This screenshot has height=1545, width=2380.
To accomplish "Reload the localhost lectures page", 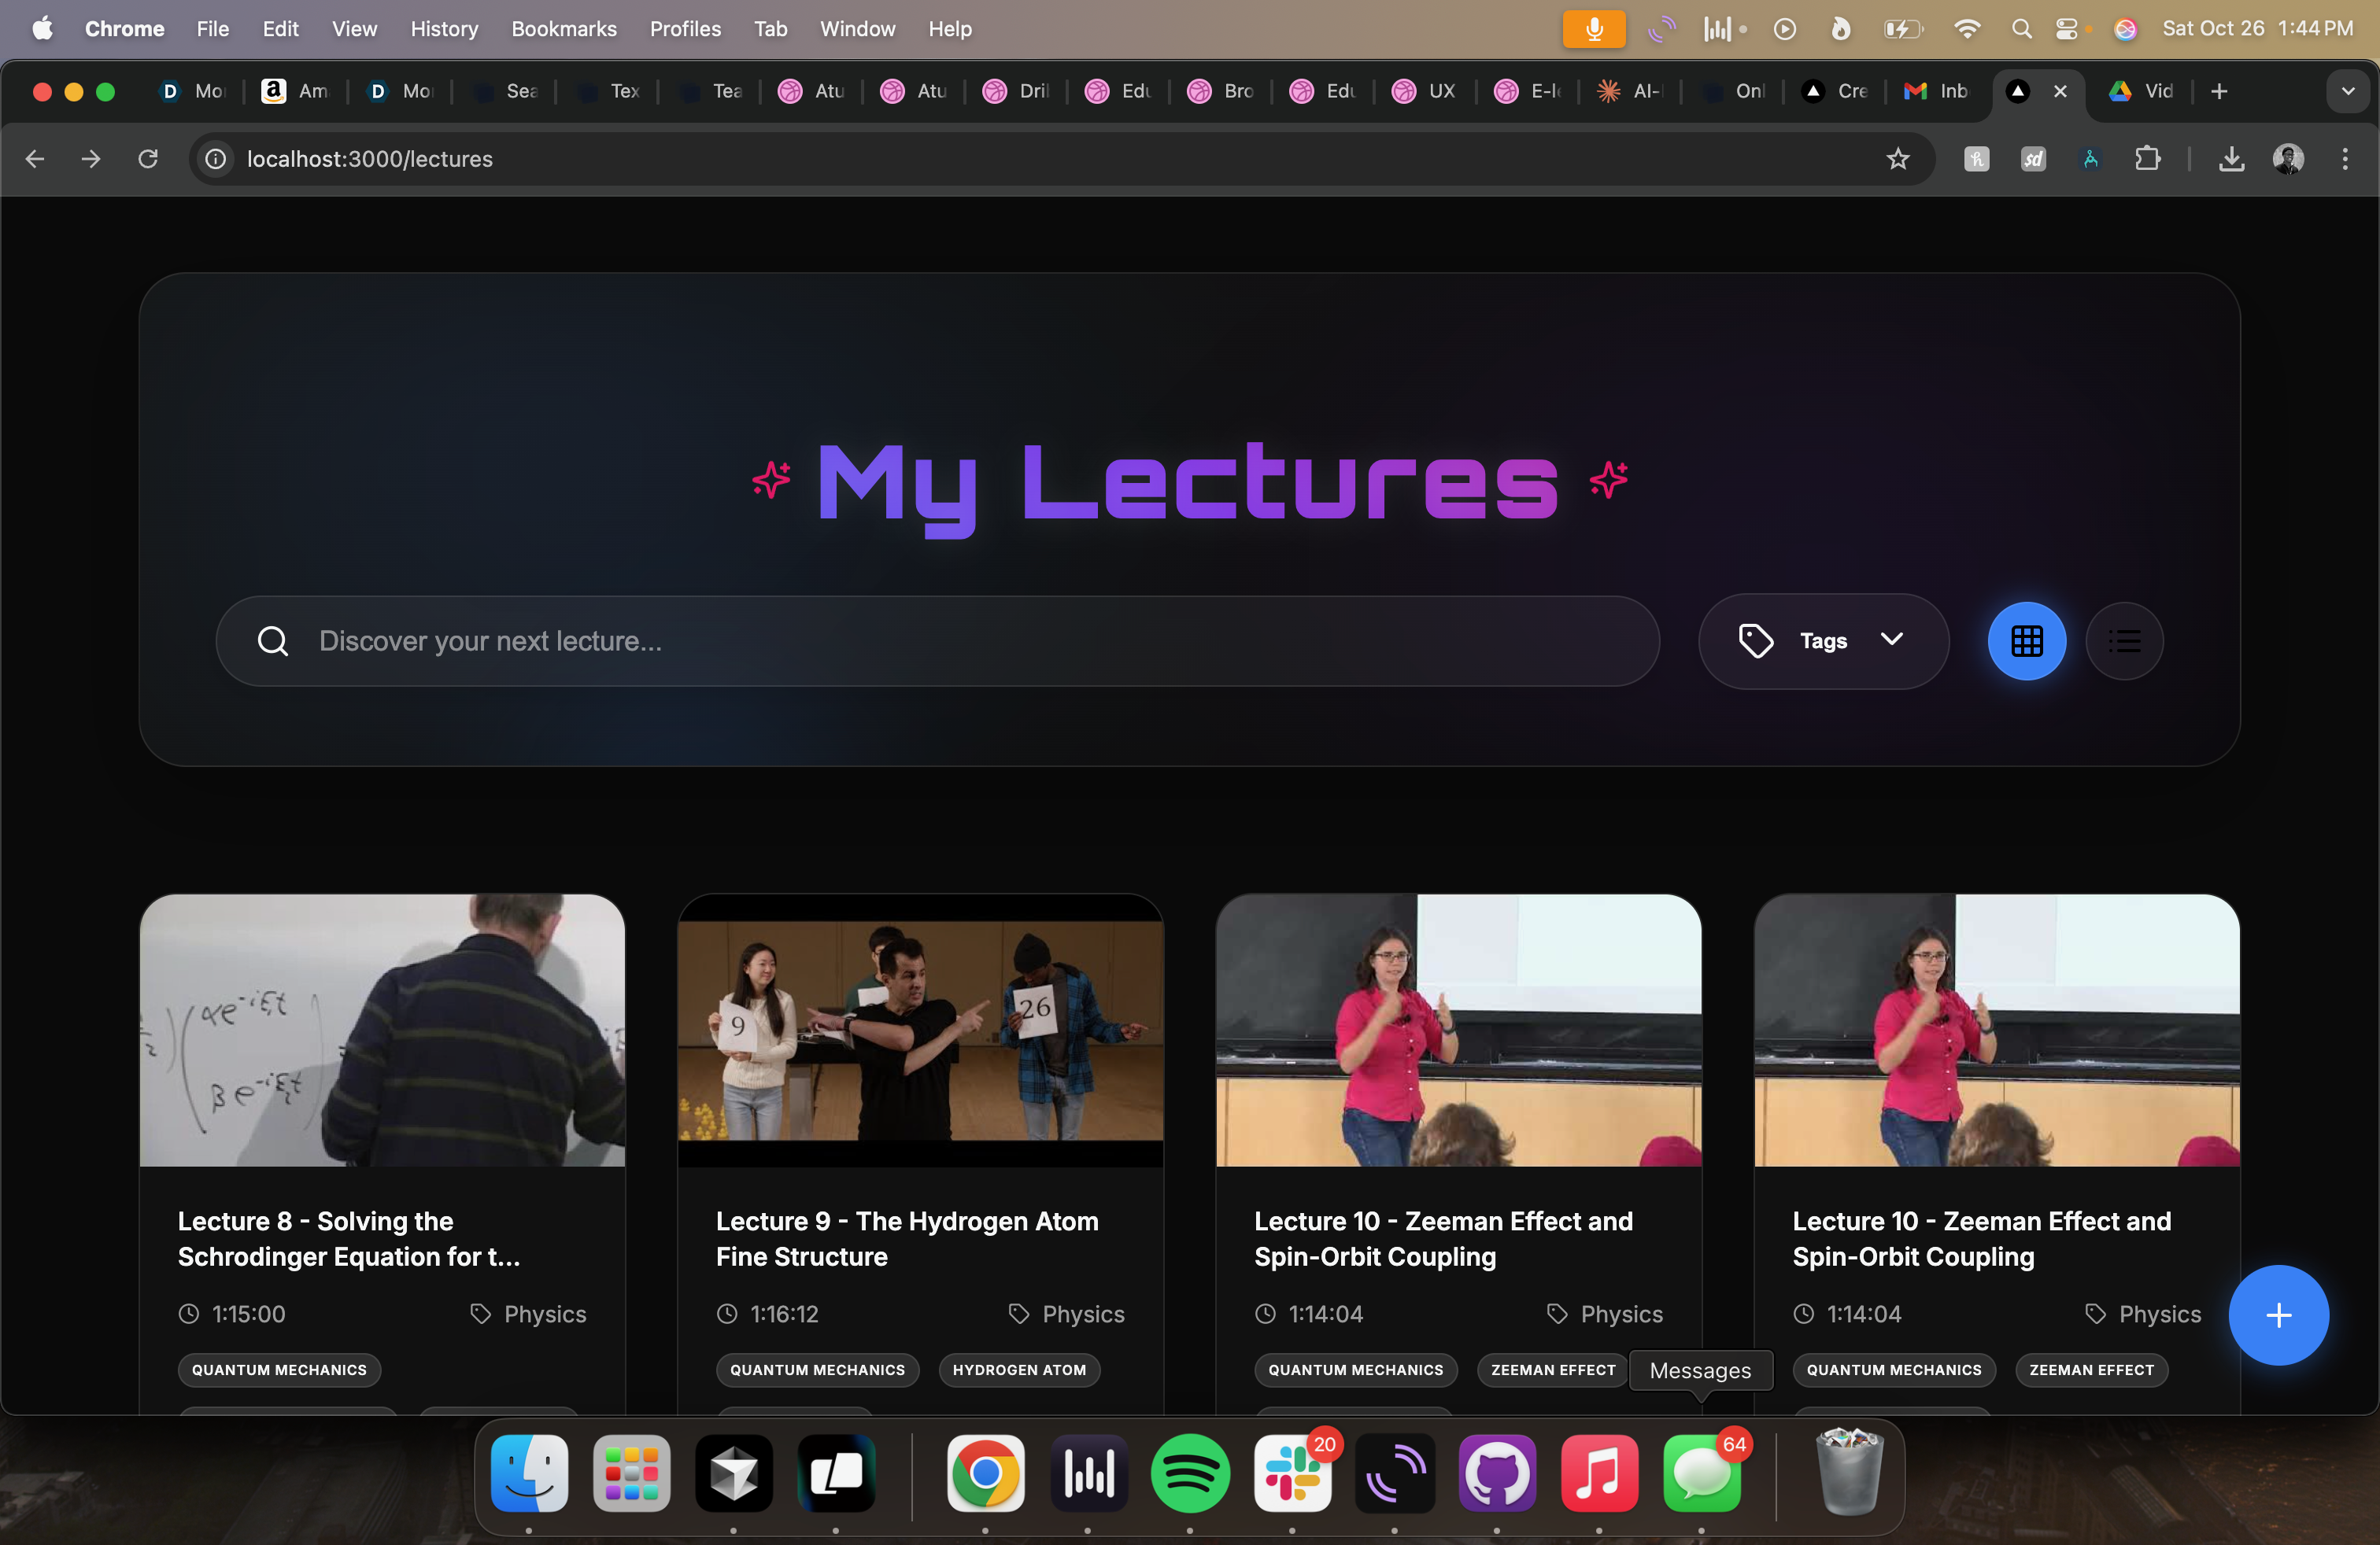I will 148,159.
